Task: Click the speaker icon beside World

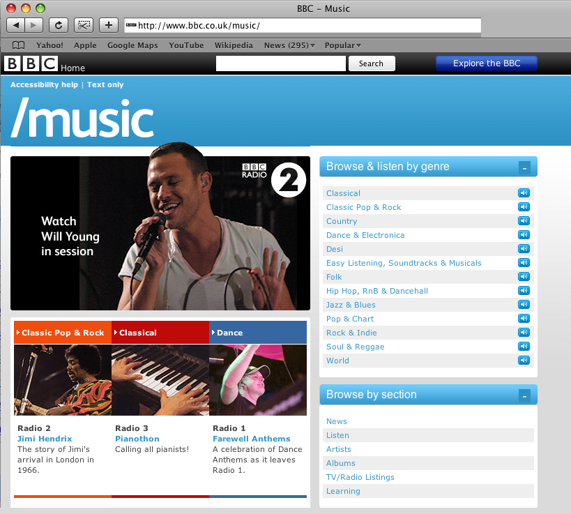Action: (x=524, y=361)
